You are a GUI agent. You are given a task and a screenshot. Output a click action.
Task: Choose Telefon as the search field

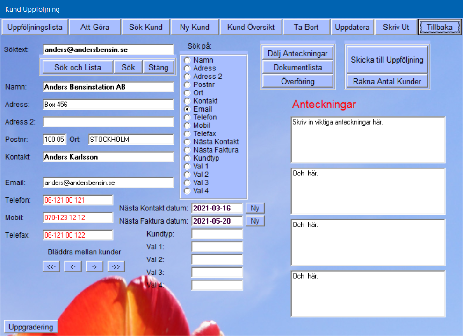coord(188,117)
